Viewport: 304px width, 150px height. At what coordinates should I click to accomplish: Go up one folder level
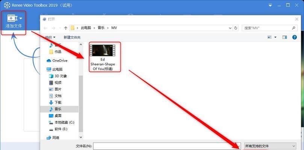click(65, 28)
